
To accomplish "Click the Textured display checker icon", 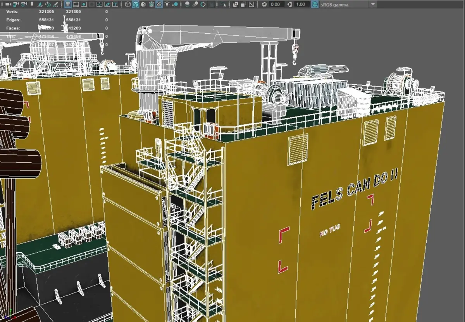I will pos(159,4).
